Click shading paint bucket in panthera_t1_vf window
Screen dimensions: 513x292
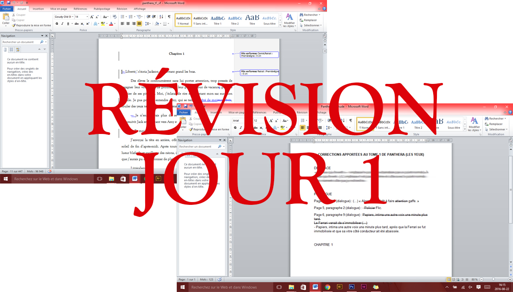[157, 24]
